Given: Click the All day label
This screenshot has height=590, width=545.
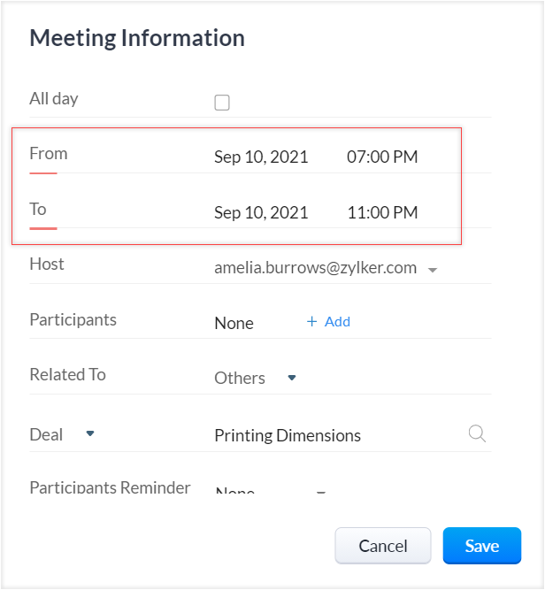Looking at the screenshot, I should (54, 98).
